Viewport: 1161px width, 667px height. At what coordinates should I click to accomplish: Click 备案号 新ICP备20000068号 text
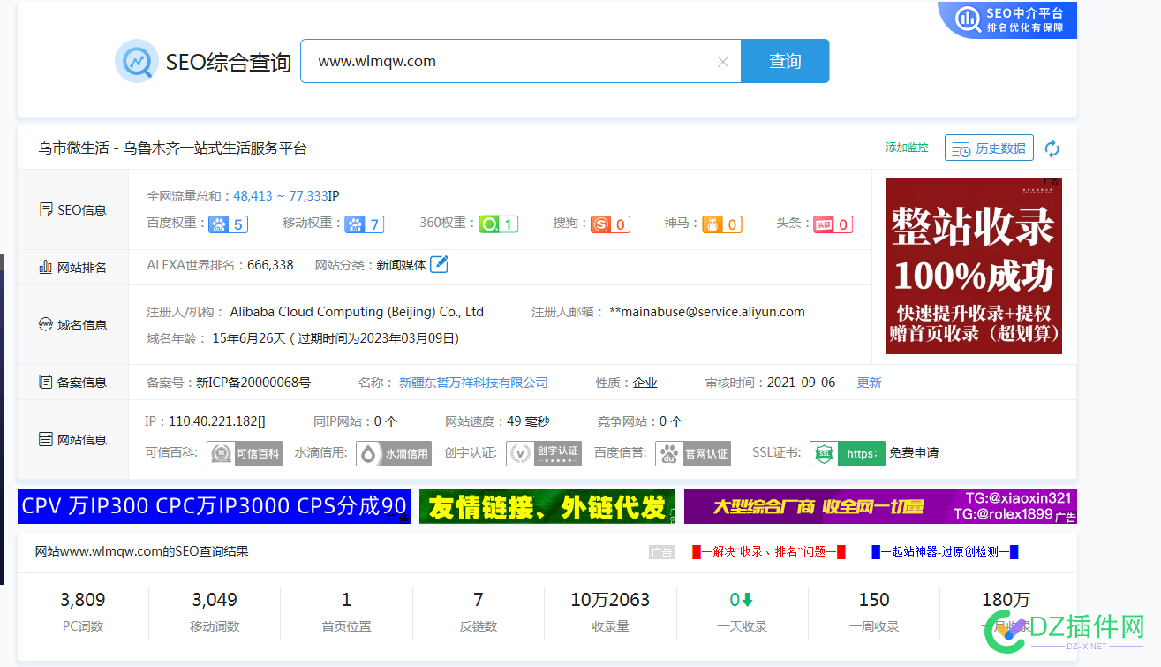click(253, 383)
